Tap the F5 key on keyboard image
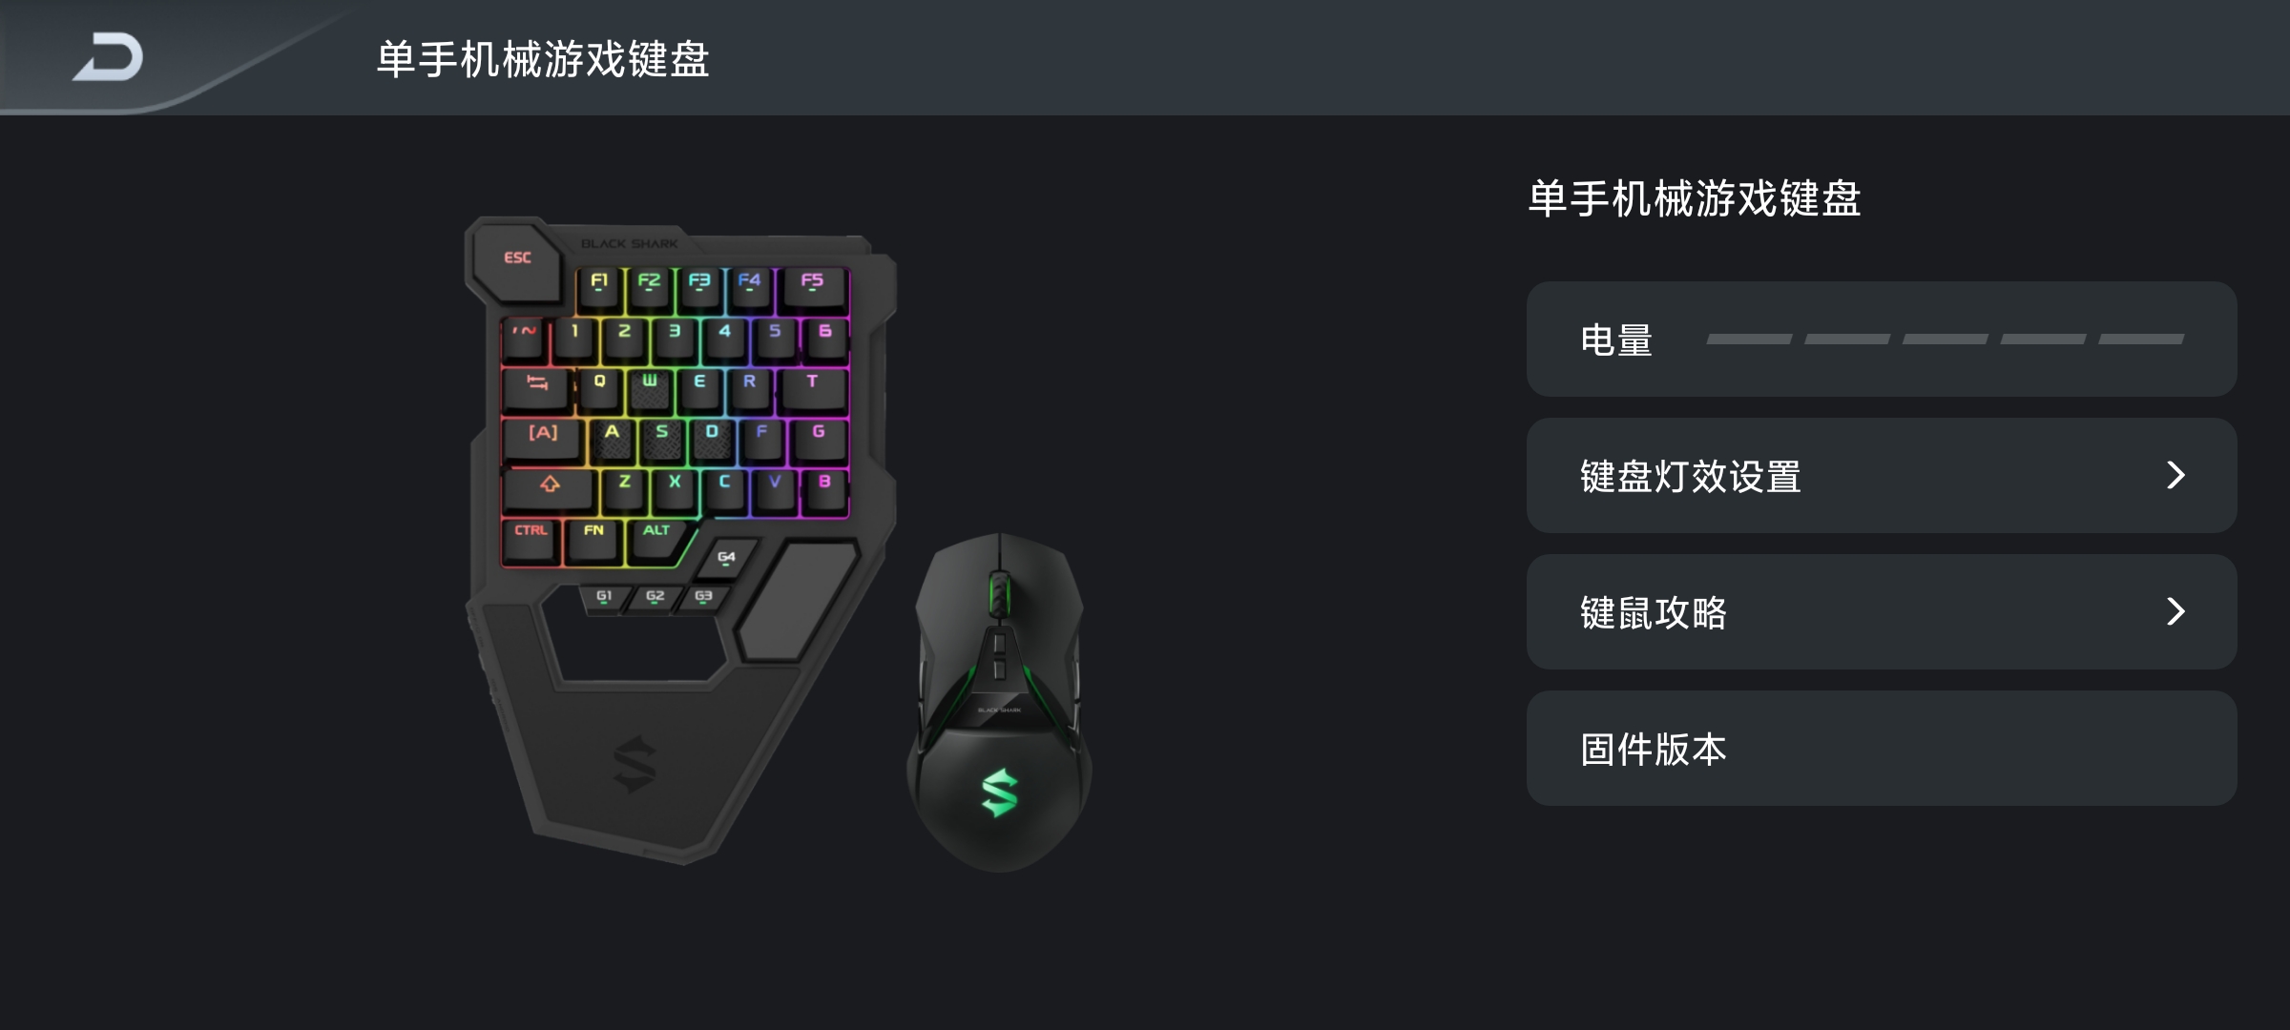This screenshot has width=2290, height=1030. click(x=812, y=287)
